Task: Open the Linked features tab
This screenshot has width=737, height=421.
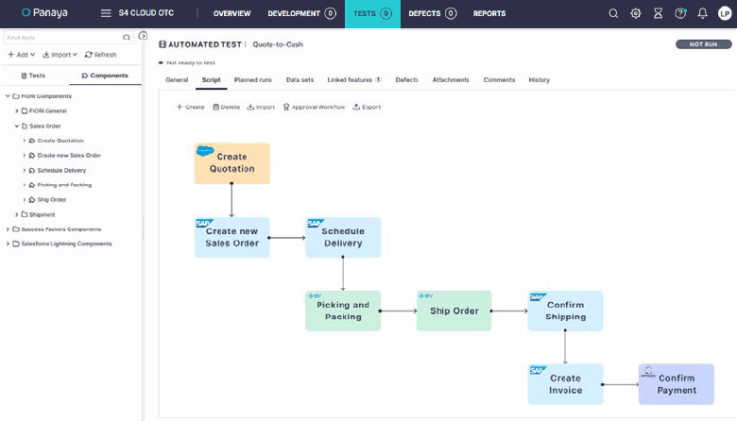Action: pos(354,80)
